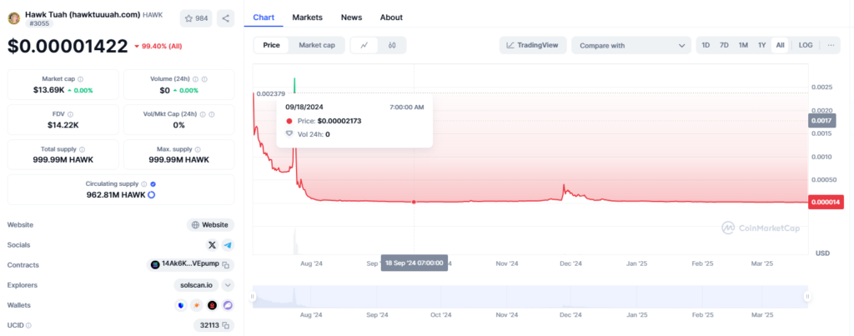Open info icon beside UCID label
854x336 pixels.
28,325
